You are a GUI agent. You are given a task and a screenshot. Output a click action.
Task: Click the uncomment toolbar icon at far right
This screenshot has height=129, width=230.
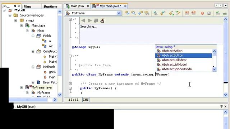[x=225, y=14]
